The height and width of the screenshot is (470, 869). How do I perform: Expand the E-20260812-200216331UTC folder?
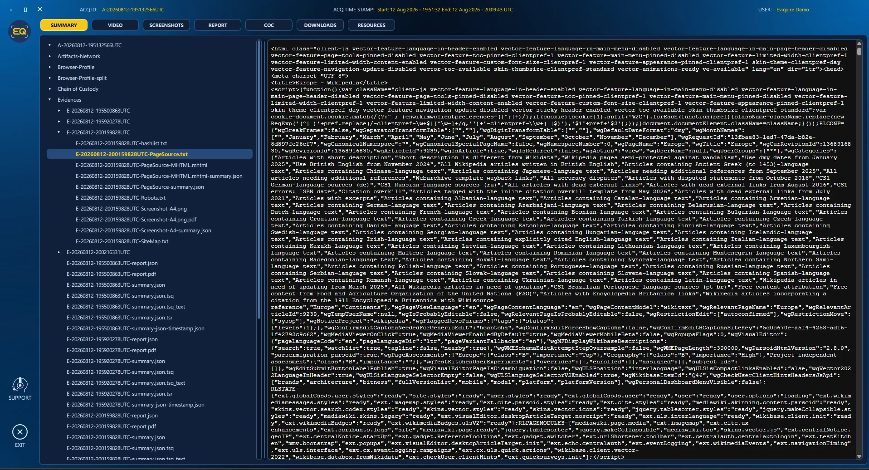[59, 252]
